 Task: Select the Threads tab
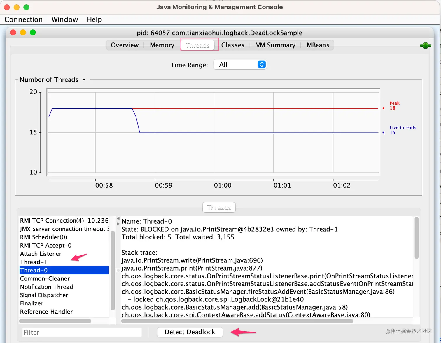(x=198, y=45)
